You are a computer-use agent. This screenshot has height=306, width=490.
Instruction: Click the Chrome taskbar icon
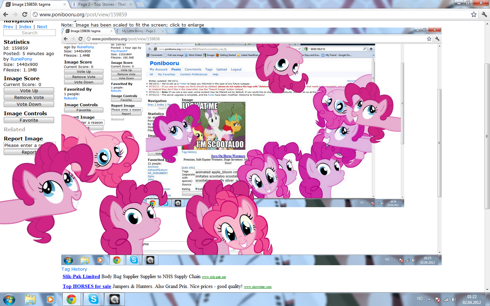click(71, 300)
